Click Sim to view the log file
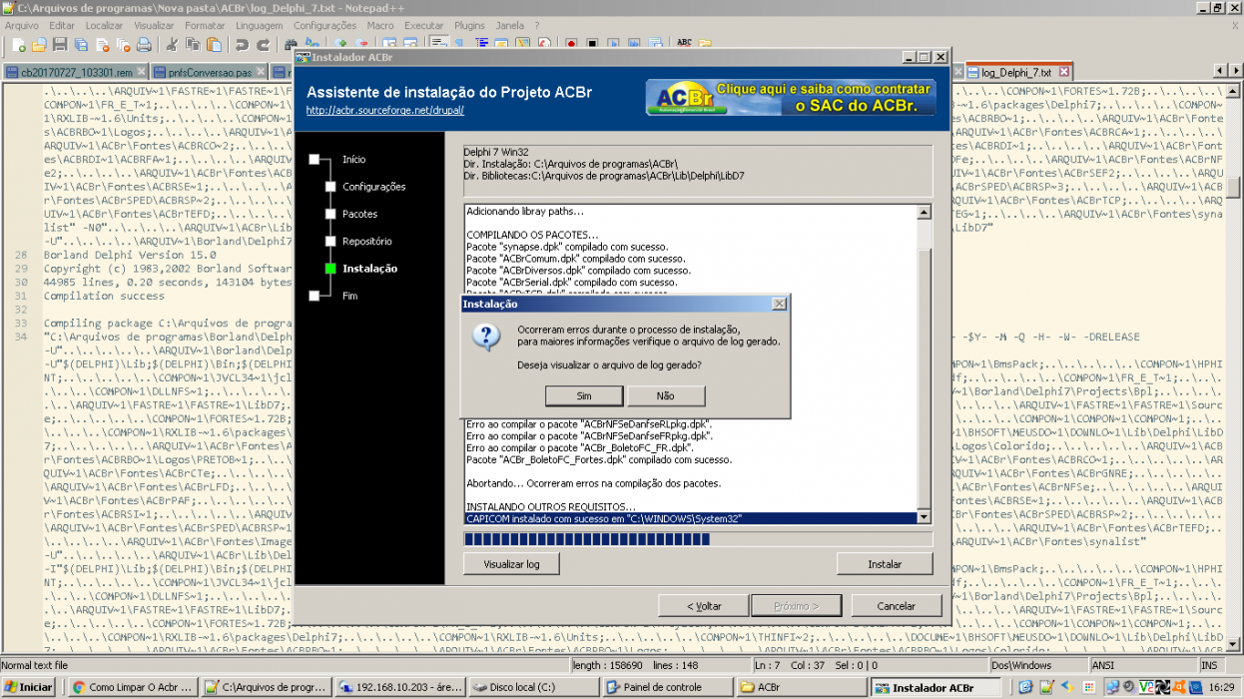The image size is (1244, 699). pyautogui.click(x=584, y=395)
